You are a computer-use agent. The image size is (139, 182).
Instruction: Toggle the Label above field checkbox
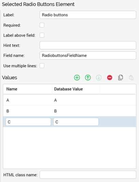point(42,35)
